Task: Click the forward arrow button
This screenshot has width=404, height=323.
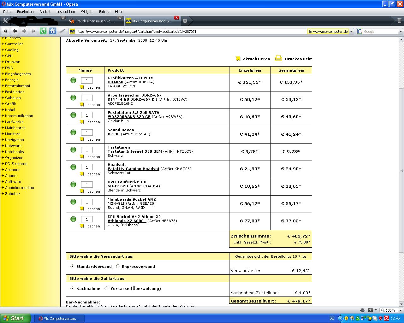Action: (24, 31)
